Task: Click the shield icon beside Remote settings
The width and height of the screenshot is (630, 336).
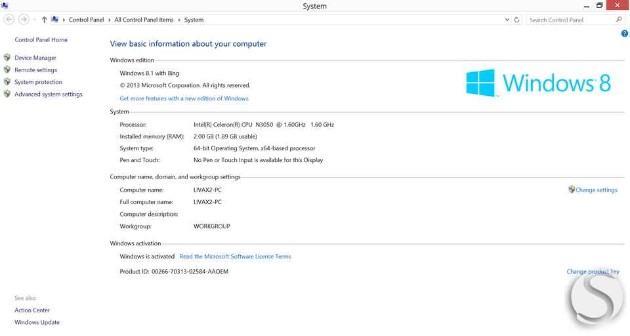Action: point(7,70)
